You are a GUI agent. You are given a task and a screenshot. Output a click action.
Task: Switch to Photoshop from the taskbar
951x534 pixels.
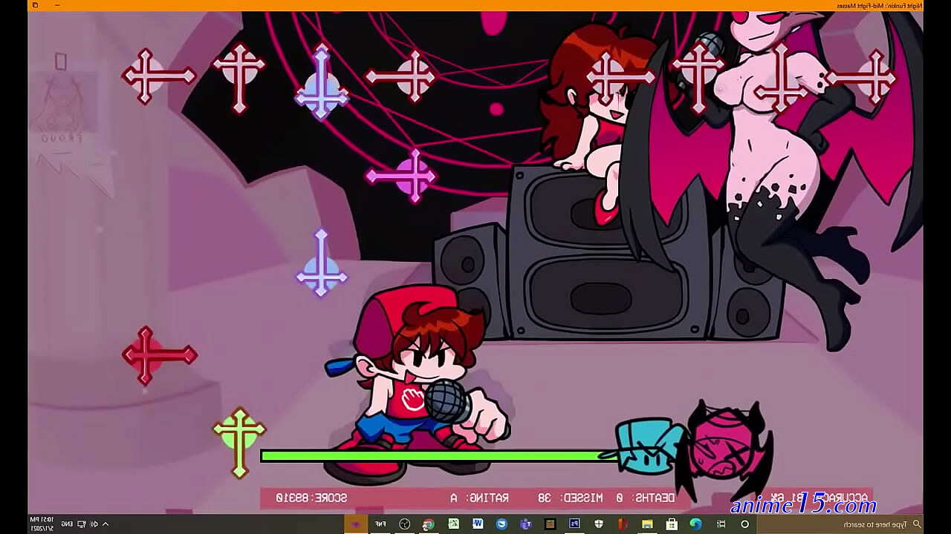(x=574, y=524)
